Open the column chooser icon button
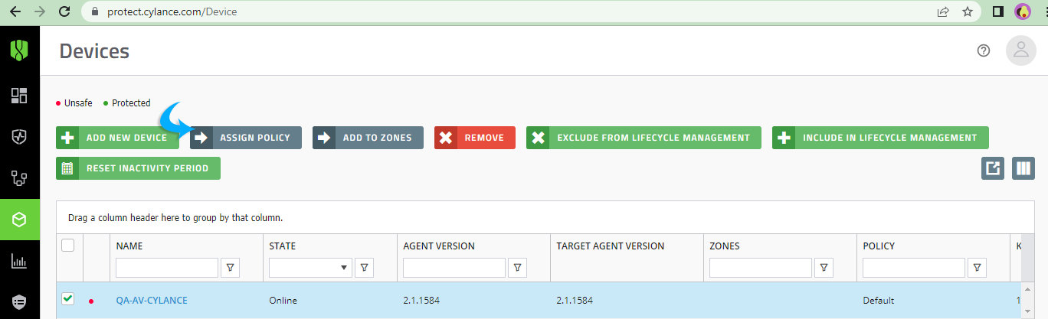 (1023, 168)
